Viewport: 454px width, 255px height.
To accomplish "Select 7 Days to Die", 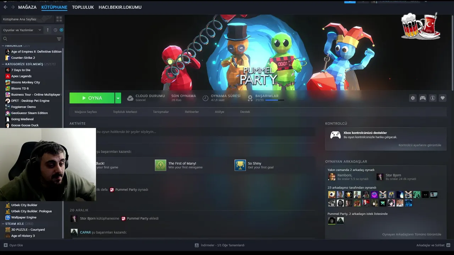I will click(x=21, y=70).
